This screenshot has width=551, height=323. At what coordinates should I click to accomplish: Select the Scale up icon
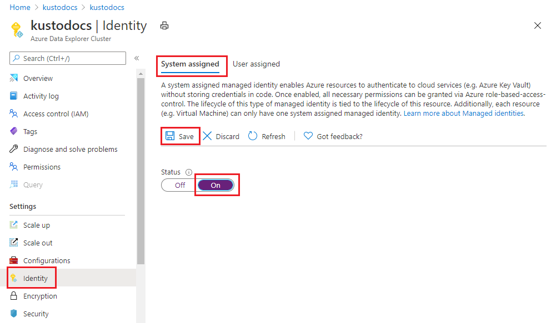(13, 225)
